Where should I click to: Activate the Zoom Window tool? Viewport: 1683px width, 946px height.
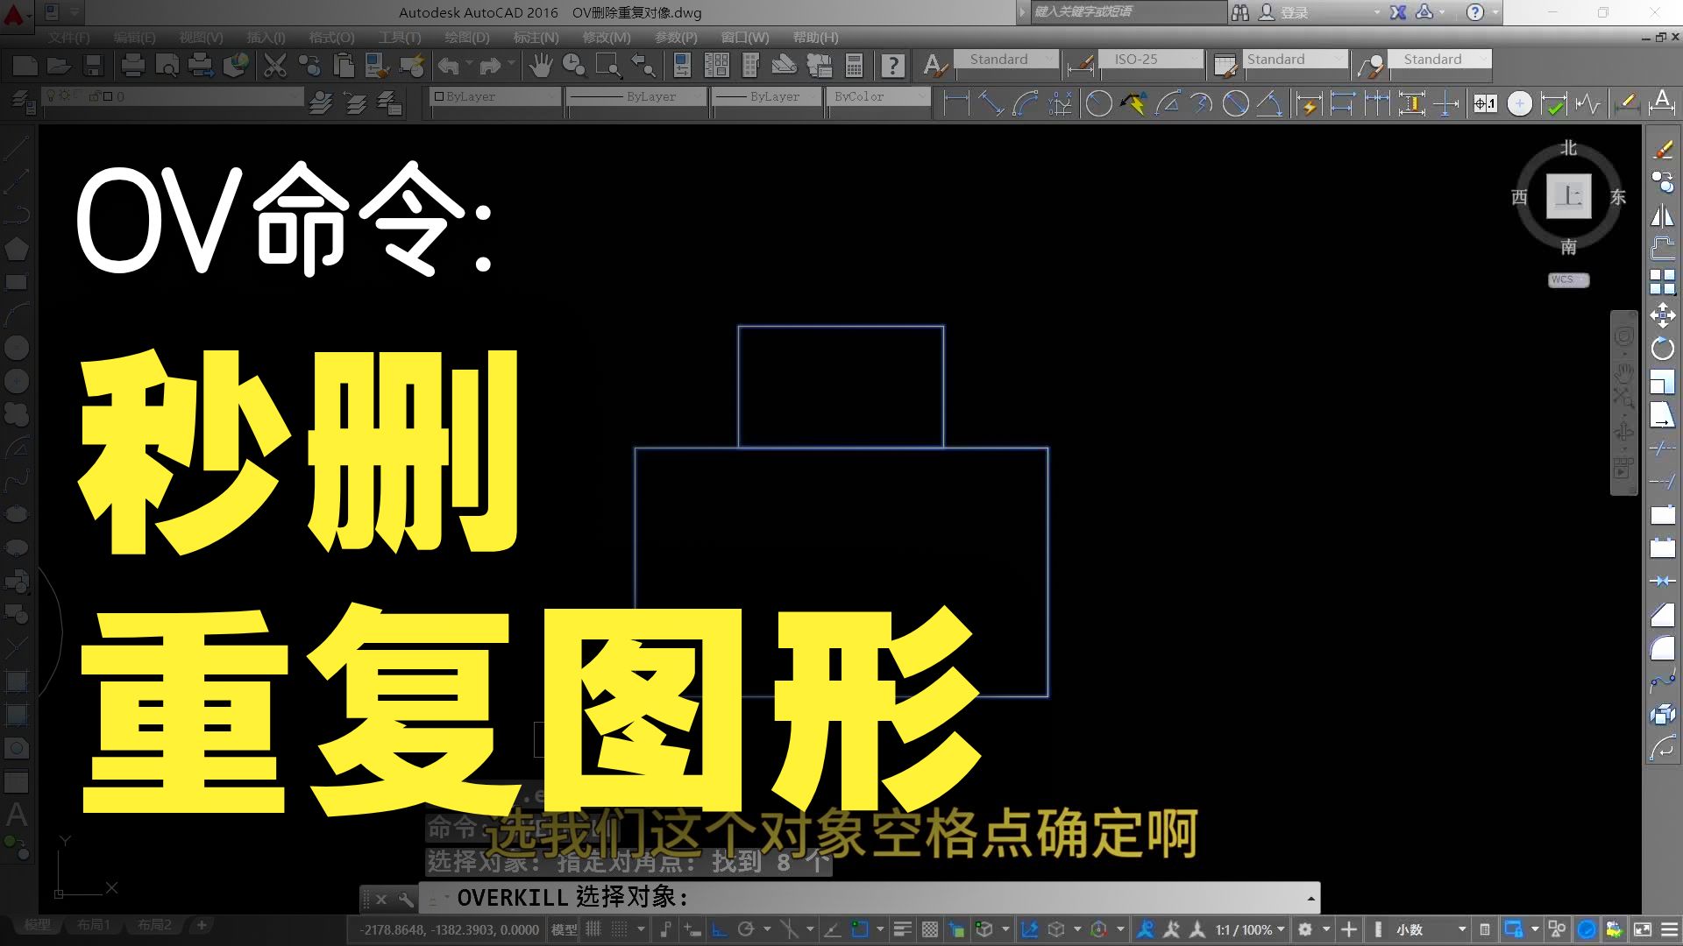(607, 65)
